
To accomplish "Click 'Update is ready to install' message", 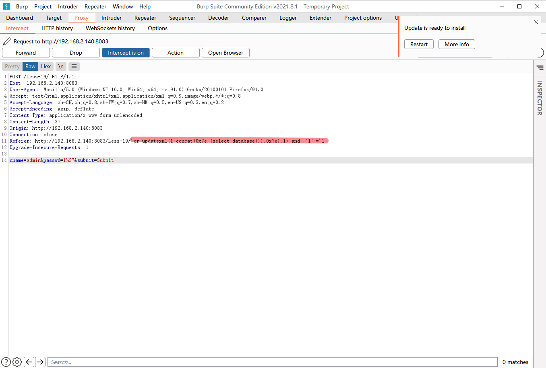I will click(x=435, y=28).
